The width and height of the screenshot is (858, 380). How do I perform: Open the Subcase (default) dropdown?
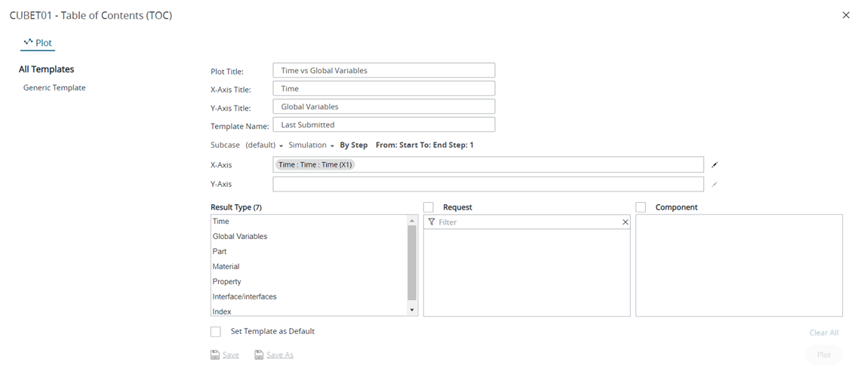pyautogui.click(x=264, y=145)
